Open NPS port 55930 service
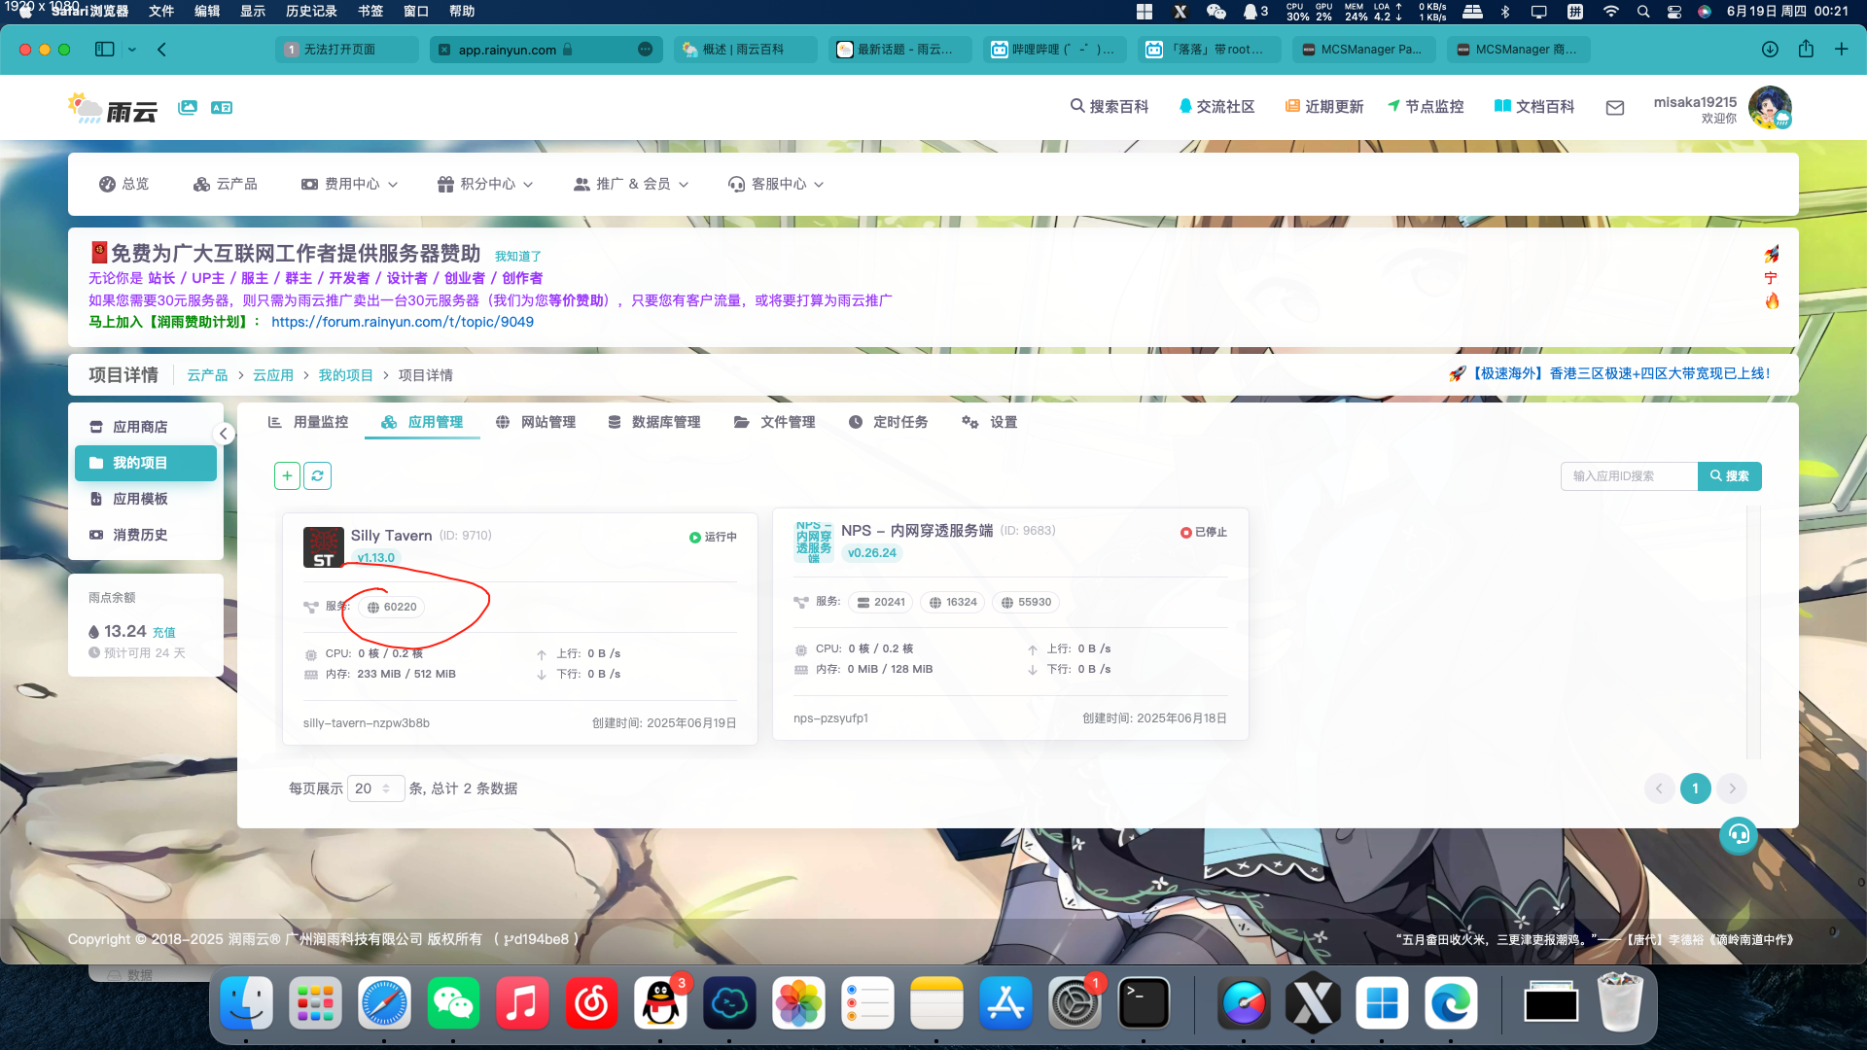The height and width of the screenshot is (1050, 1867). point(1026,602)
